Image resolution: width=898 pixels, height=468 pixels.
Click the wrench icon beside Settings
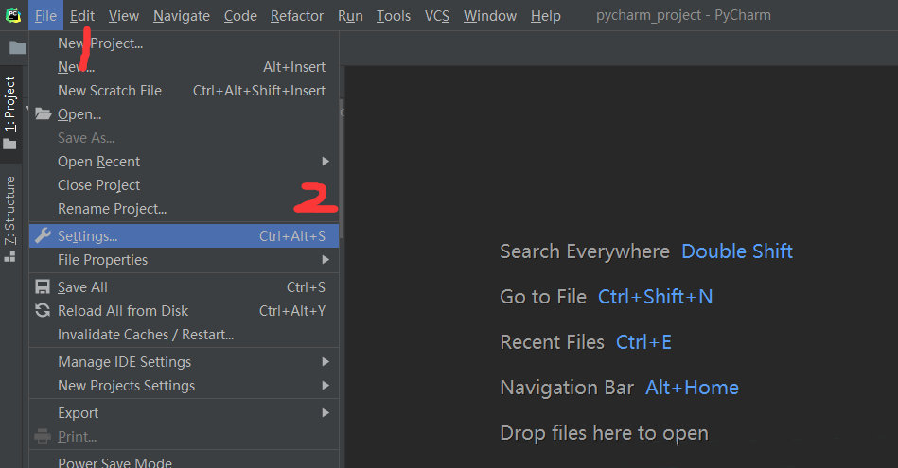(43, 235)
